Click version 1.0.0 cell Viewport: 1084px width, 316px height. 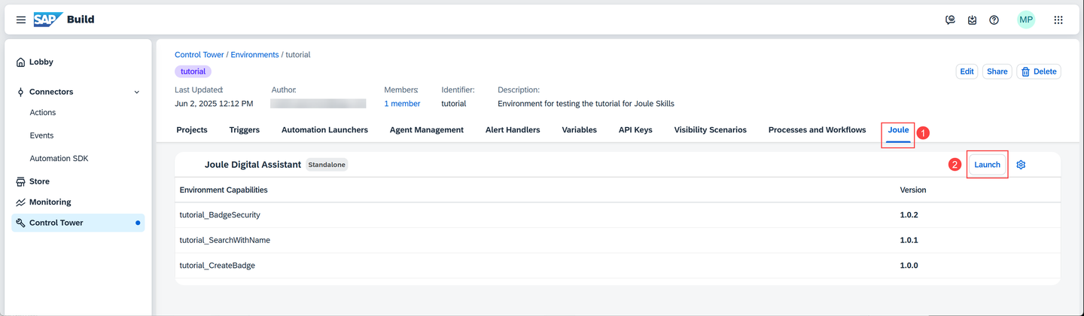tap(909, 266)
